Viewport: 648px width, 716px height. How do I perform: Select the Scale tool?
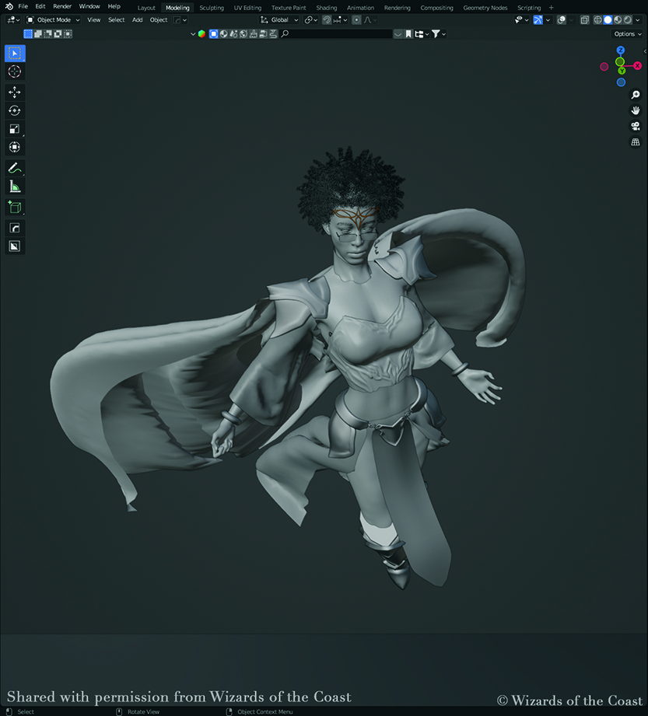coord(15,129)
